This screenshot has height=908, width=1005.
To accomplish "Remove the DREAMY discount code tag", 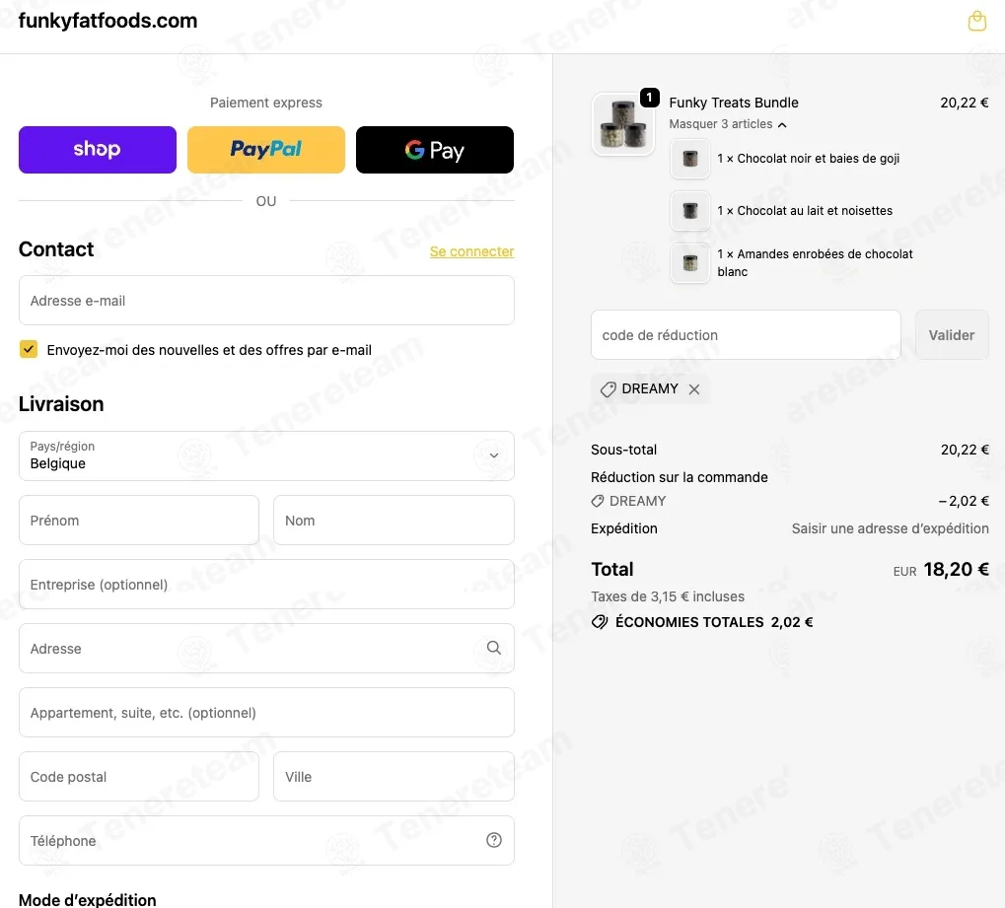I will pos(693,389).
